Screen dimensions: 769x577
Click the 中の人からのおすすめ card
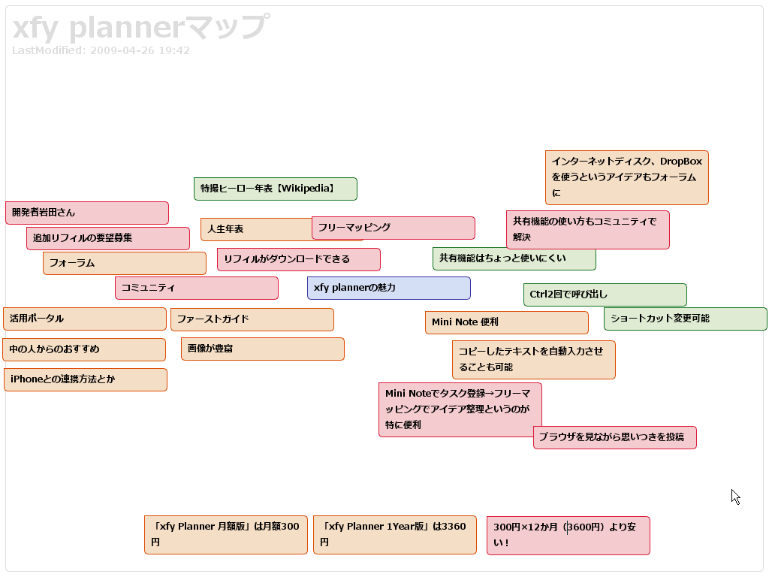pyautogui.click(x=84, y=349)
